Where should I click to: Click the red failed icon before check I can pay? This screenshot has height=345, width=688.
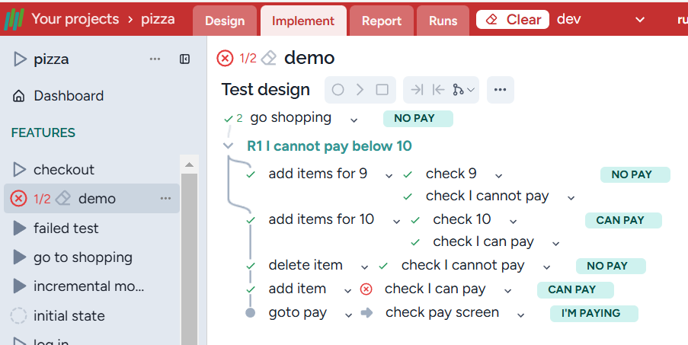click(x=366, y=289)
